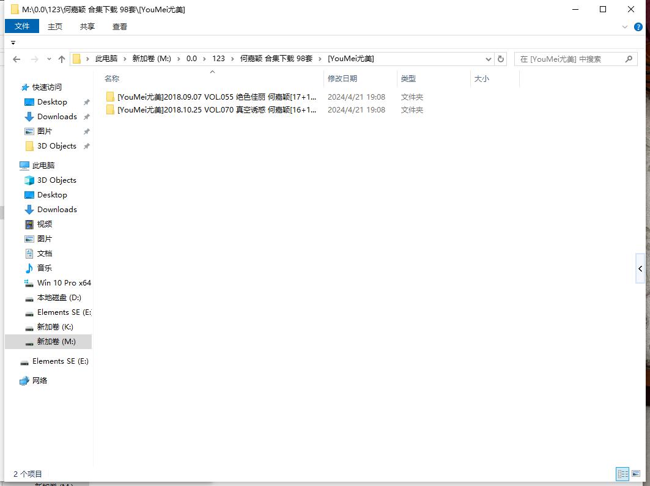Go up one folder level arrow

[62, 59]
